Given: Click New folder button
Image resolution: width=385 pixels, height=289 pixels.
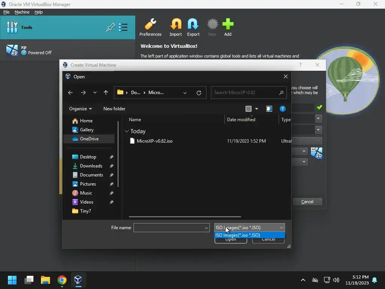Looking at the screenshot, I should [114, 109].
